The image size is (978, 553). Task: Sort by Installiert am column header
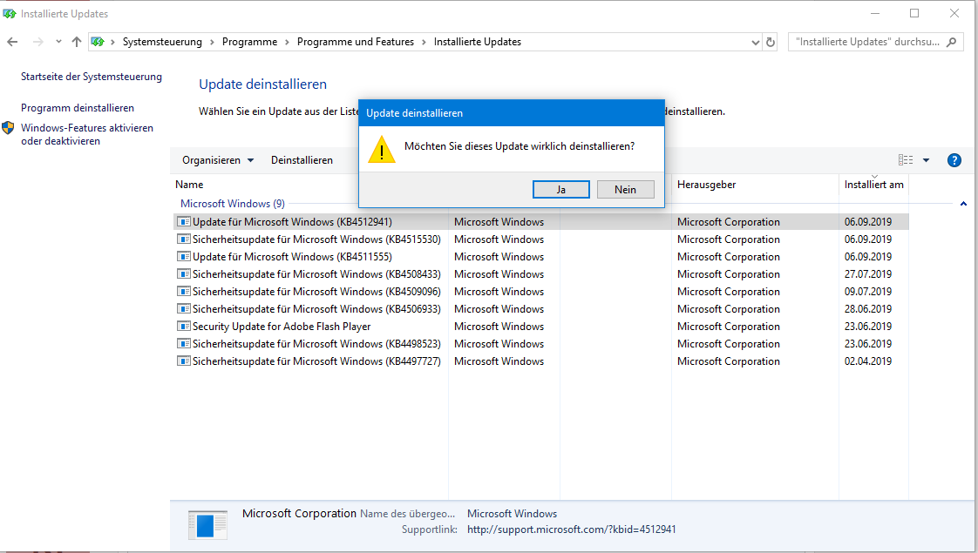click(874, 185)
